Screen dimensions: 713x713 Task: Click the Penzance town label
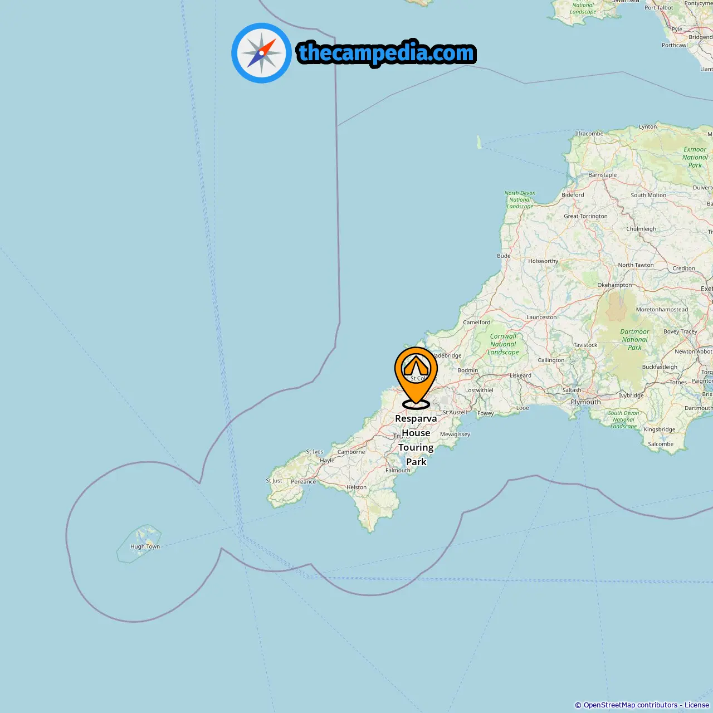303,482
